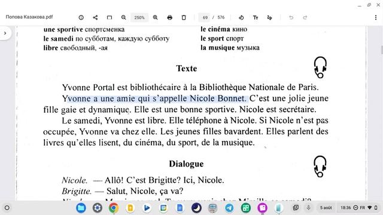Image resolution: width=383 pixels, height=215 pixels.
Task: Redo the last annotation
Action: 305,17
